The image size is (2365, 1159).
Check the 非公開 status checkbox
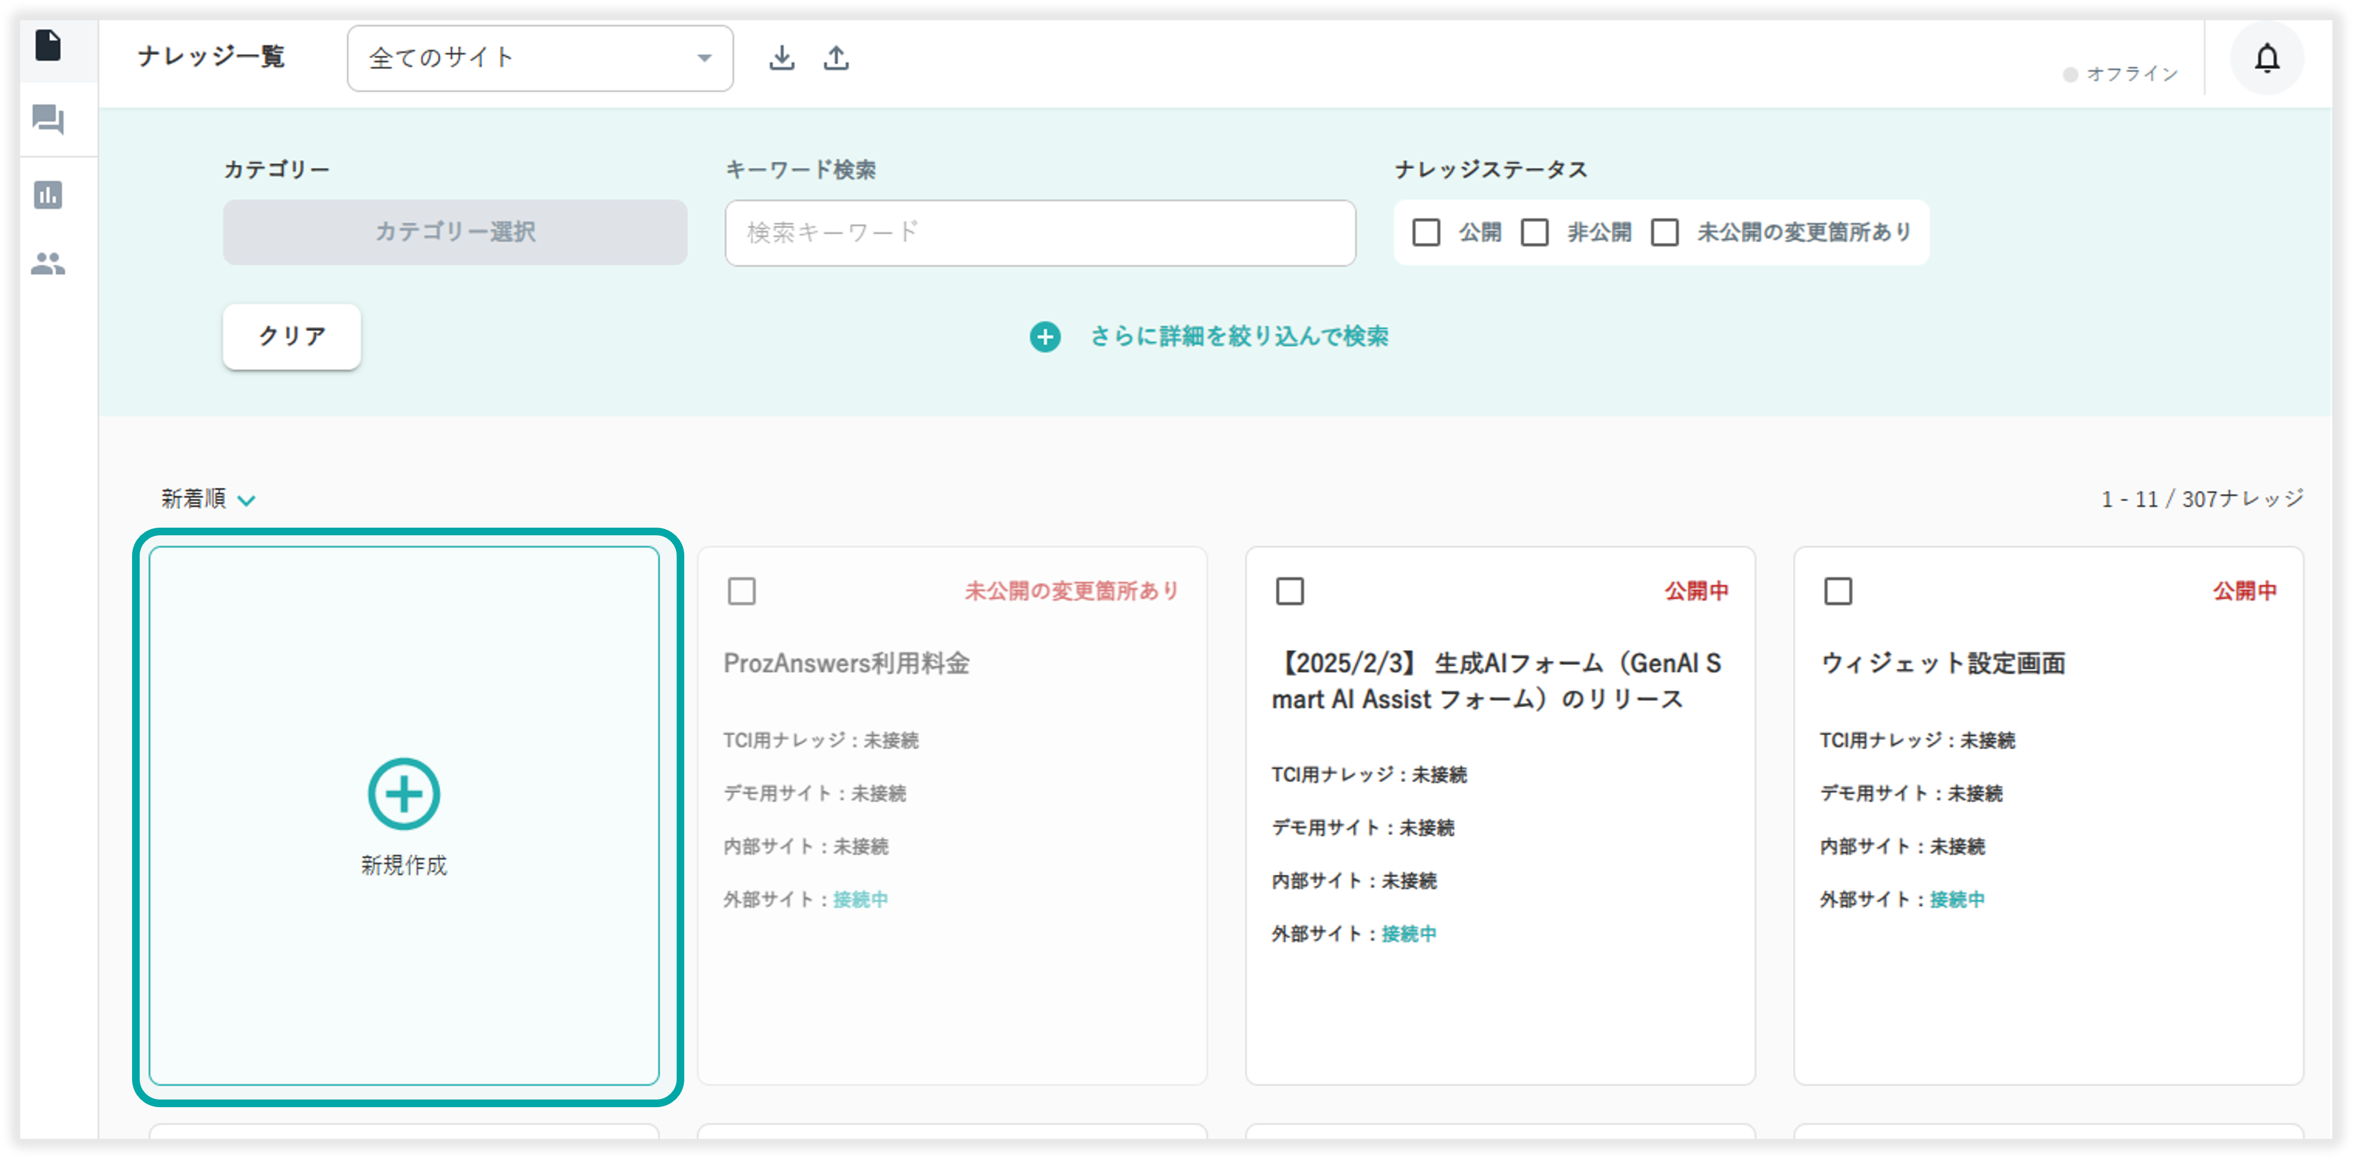pos(1534,232)
